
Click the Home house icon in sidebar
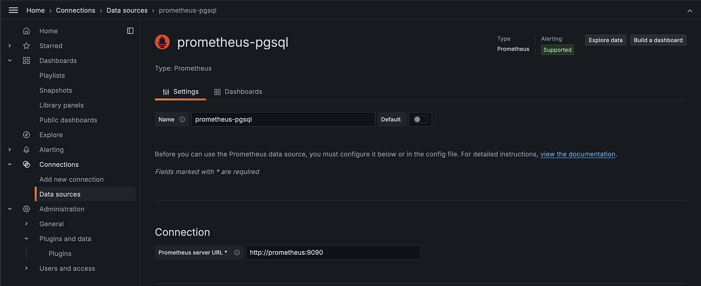click(27, 31)
